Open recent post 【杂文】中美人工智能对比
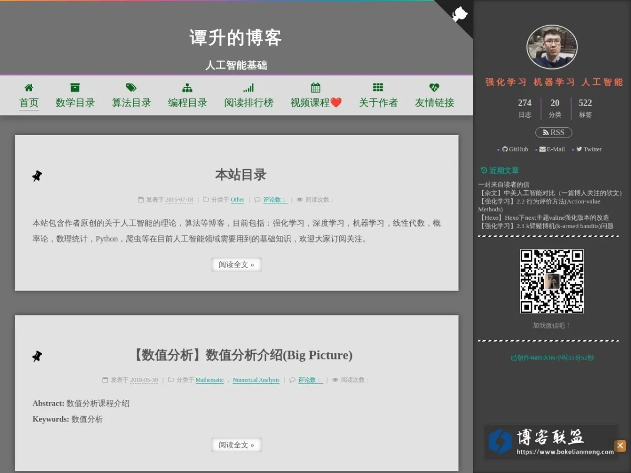The height and width of the screenshot is (473, 631). tap(552, 193)
